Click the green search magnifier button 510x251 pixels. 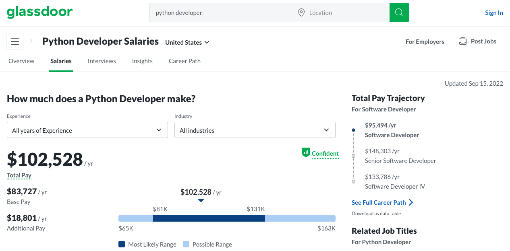coord(399,12)
